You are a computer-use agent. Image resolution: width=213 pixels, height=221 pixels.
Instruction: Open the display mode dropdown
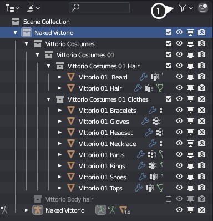click(x=33, y=8)
